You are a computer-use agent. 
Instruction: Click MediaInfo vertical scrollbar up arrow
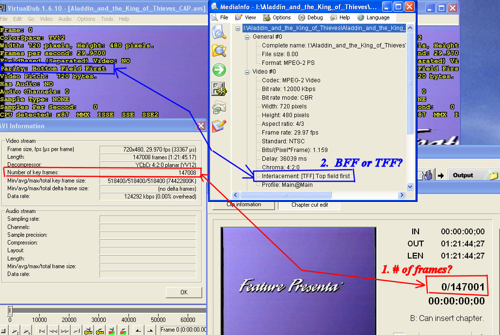coord(410,28)
